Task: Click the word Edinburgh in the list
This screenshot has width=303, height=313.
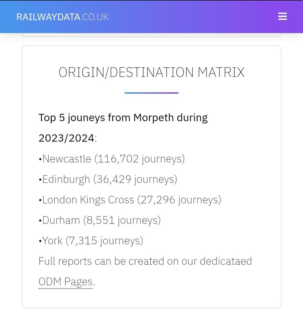Action: pos(66,179)
